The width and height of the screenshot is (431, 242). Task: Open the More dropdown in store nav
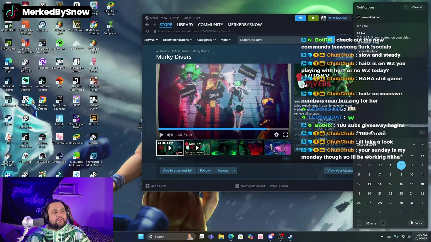pos(226,40)
